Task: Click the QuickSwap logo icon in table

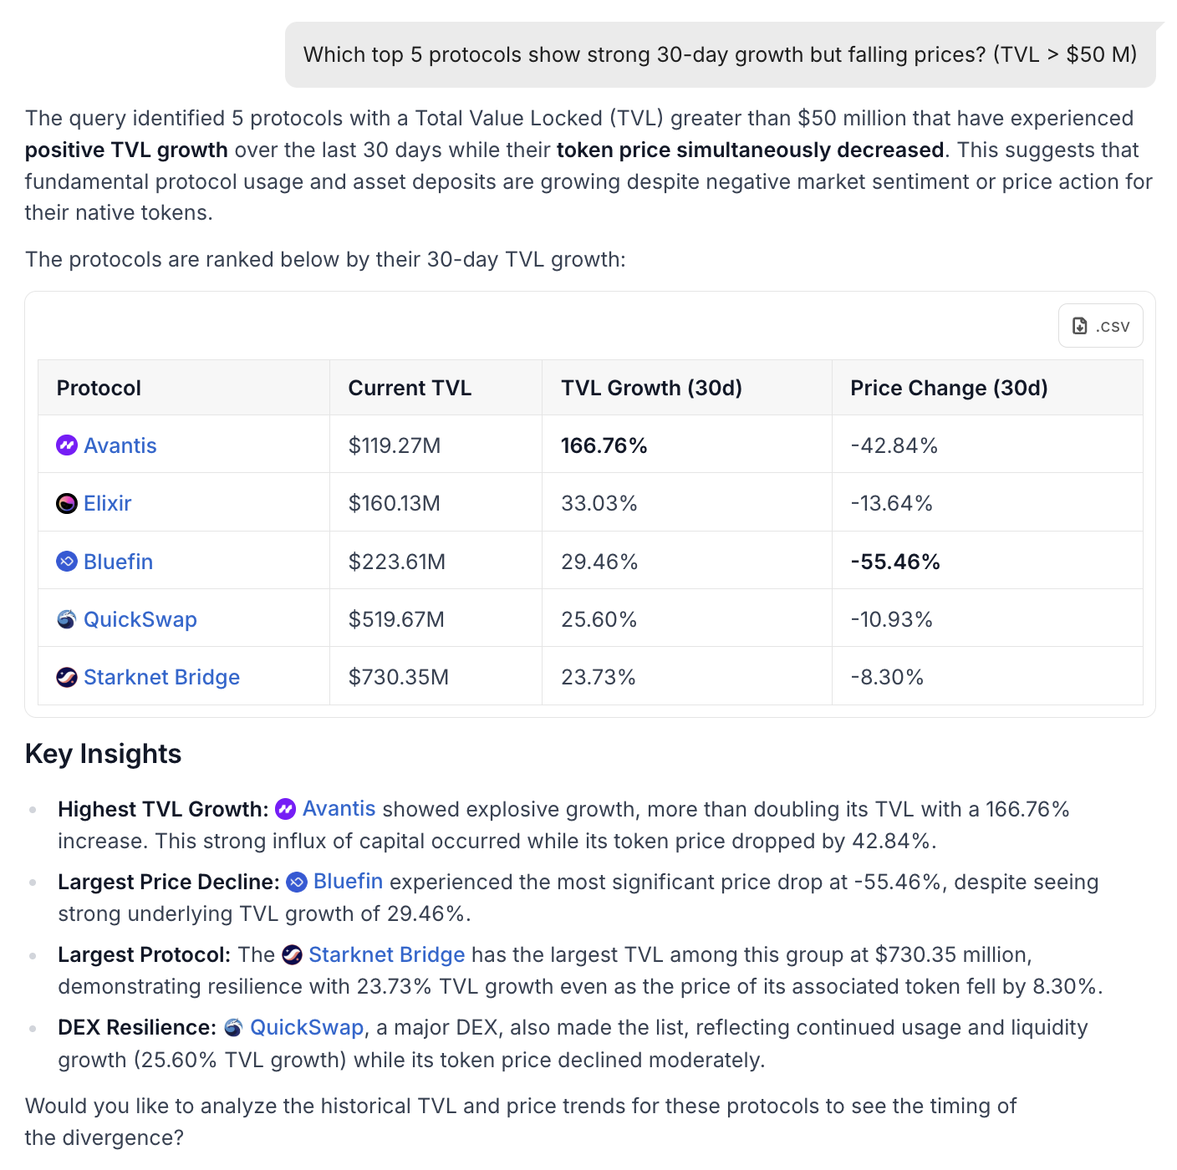Action: point(67,619)
